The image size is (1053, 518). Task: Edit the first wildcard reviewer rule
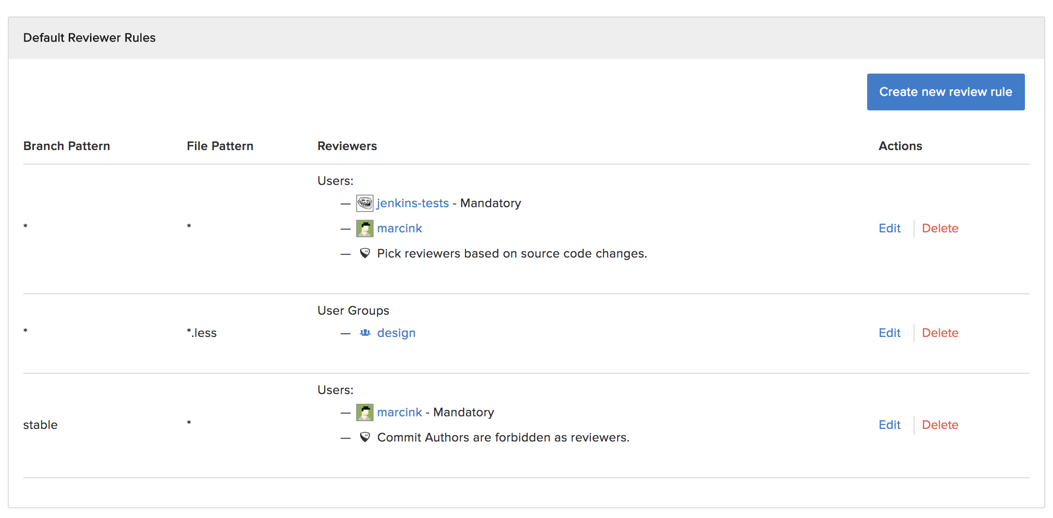889,229
